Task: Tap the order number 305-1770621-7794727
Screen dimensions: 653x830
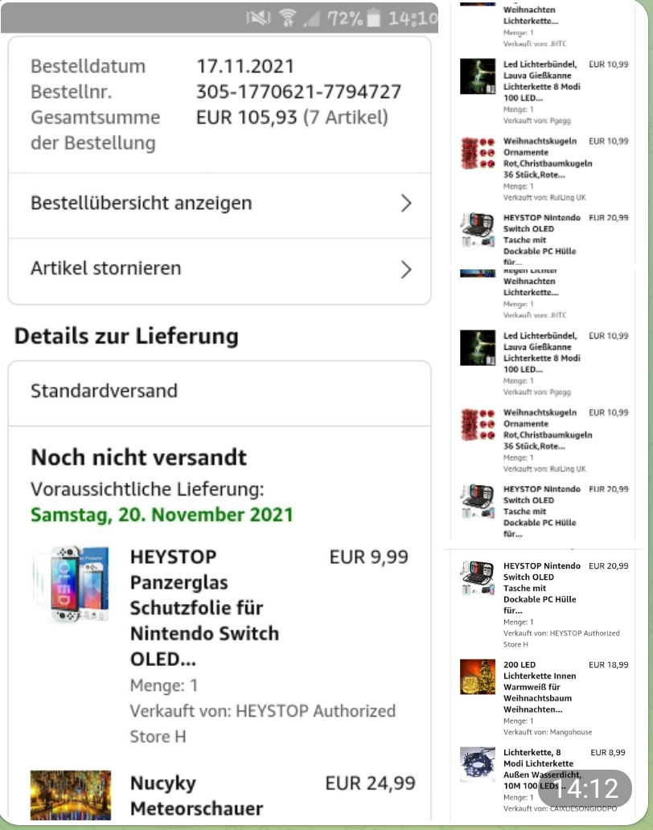Action: click(298, 92)
